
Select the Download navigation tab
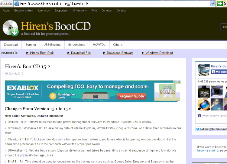(x=11, y=45)
